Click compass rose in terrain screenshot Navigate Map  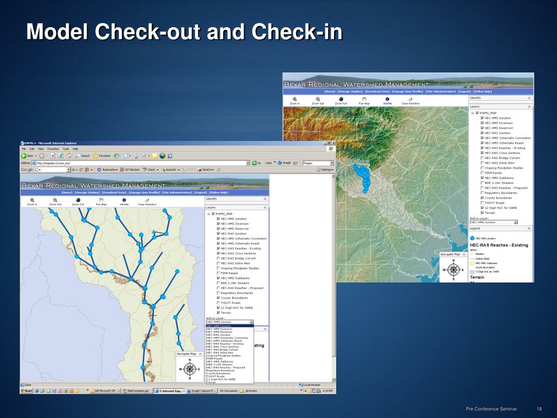(453, 270)
